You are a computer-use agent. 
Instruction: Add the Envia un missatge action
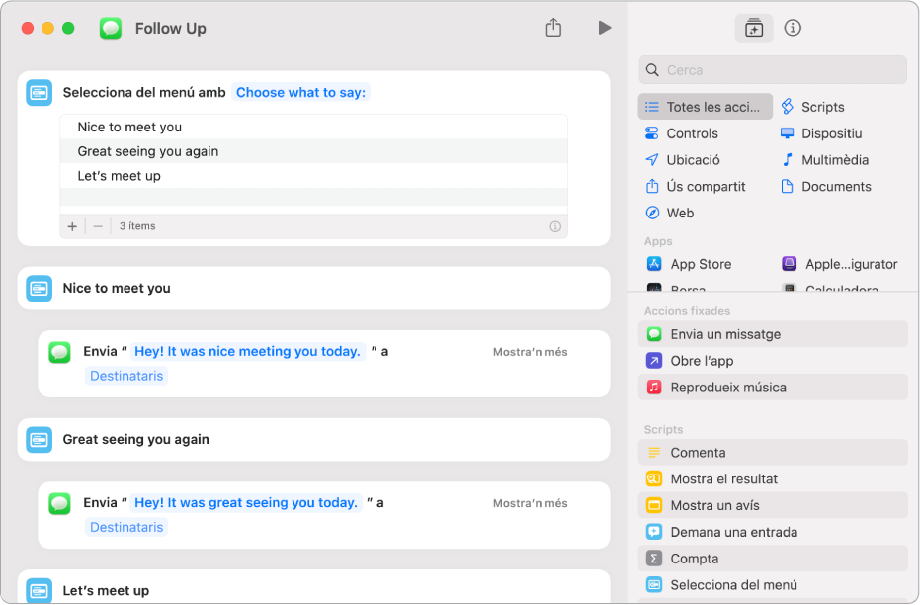click(725, 334)
